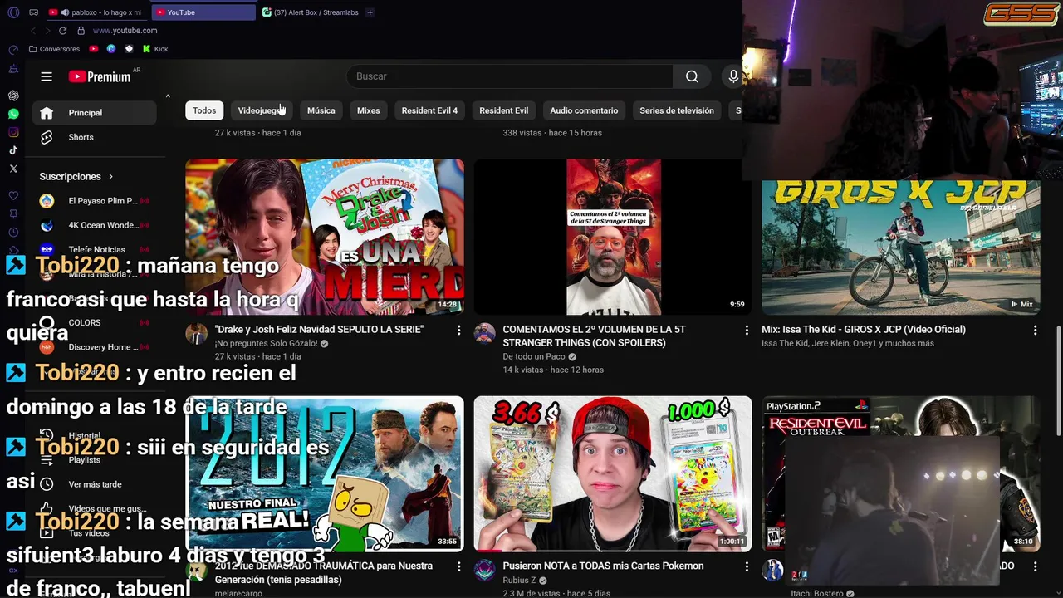Select the Videojuegos filter chip
Viewport: 1063px width, 598px height.
coord(262,110)
